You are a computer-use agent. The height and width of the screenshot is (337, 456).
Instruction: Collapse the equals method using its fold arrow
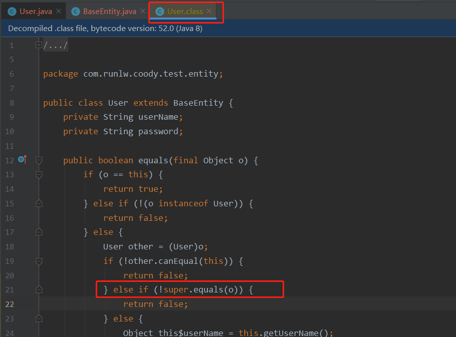tap(39, 160)
